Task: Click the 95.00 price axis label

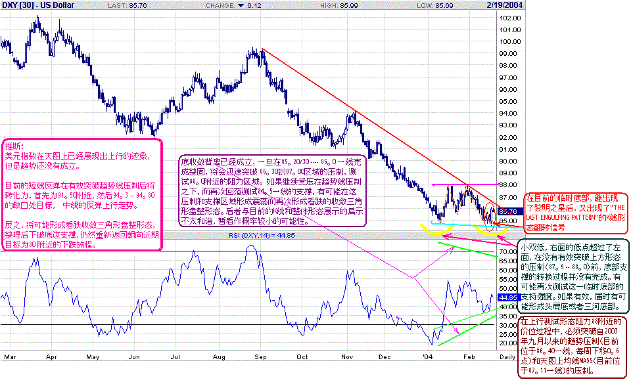Action: [x=508, y=101]
